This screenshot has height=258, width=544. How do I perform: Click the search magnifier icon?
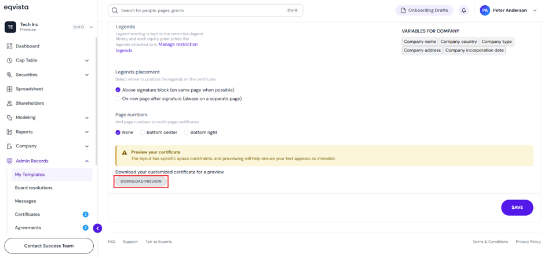pyautogui.click(x=115, y=10)
